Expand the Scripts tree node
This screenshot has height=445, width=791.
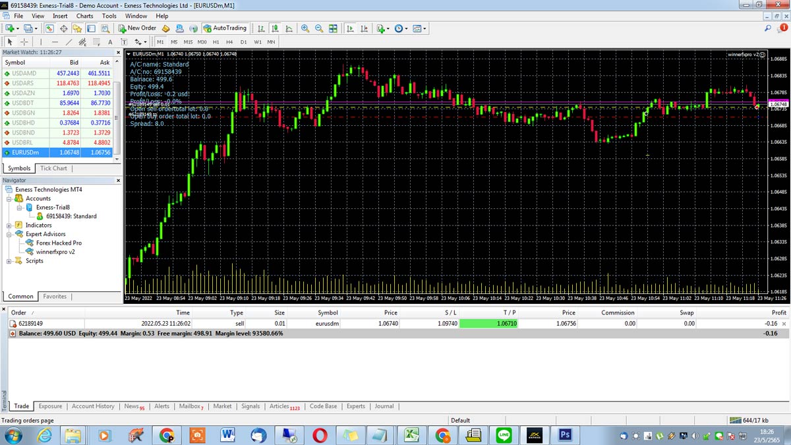[x=9, y=261]
